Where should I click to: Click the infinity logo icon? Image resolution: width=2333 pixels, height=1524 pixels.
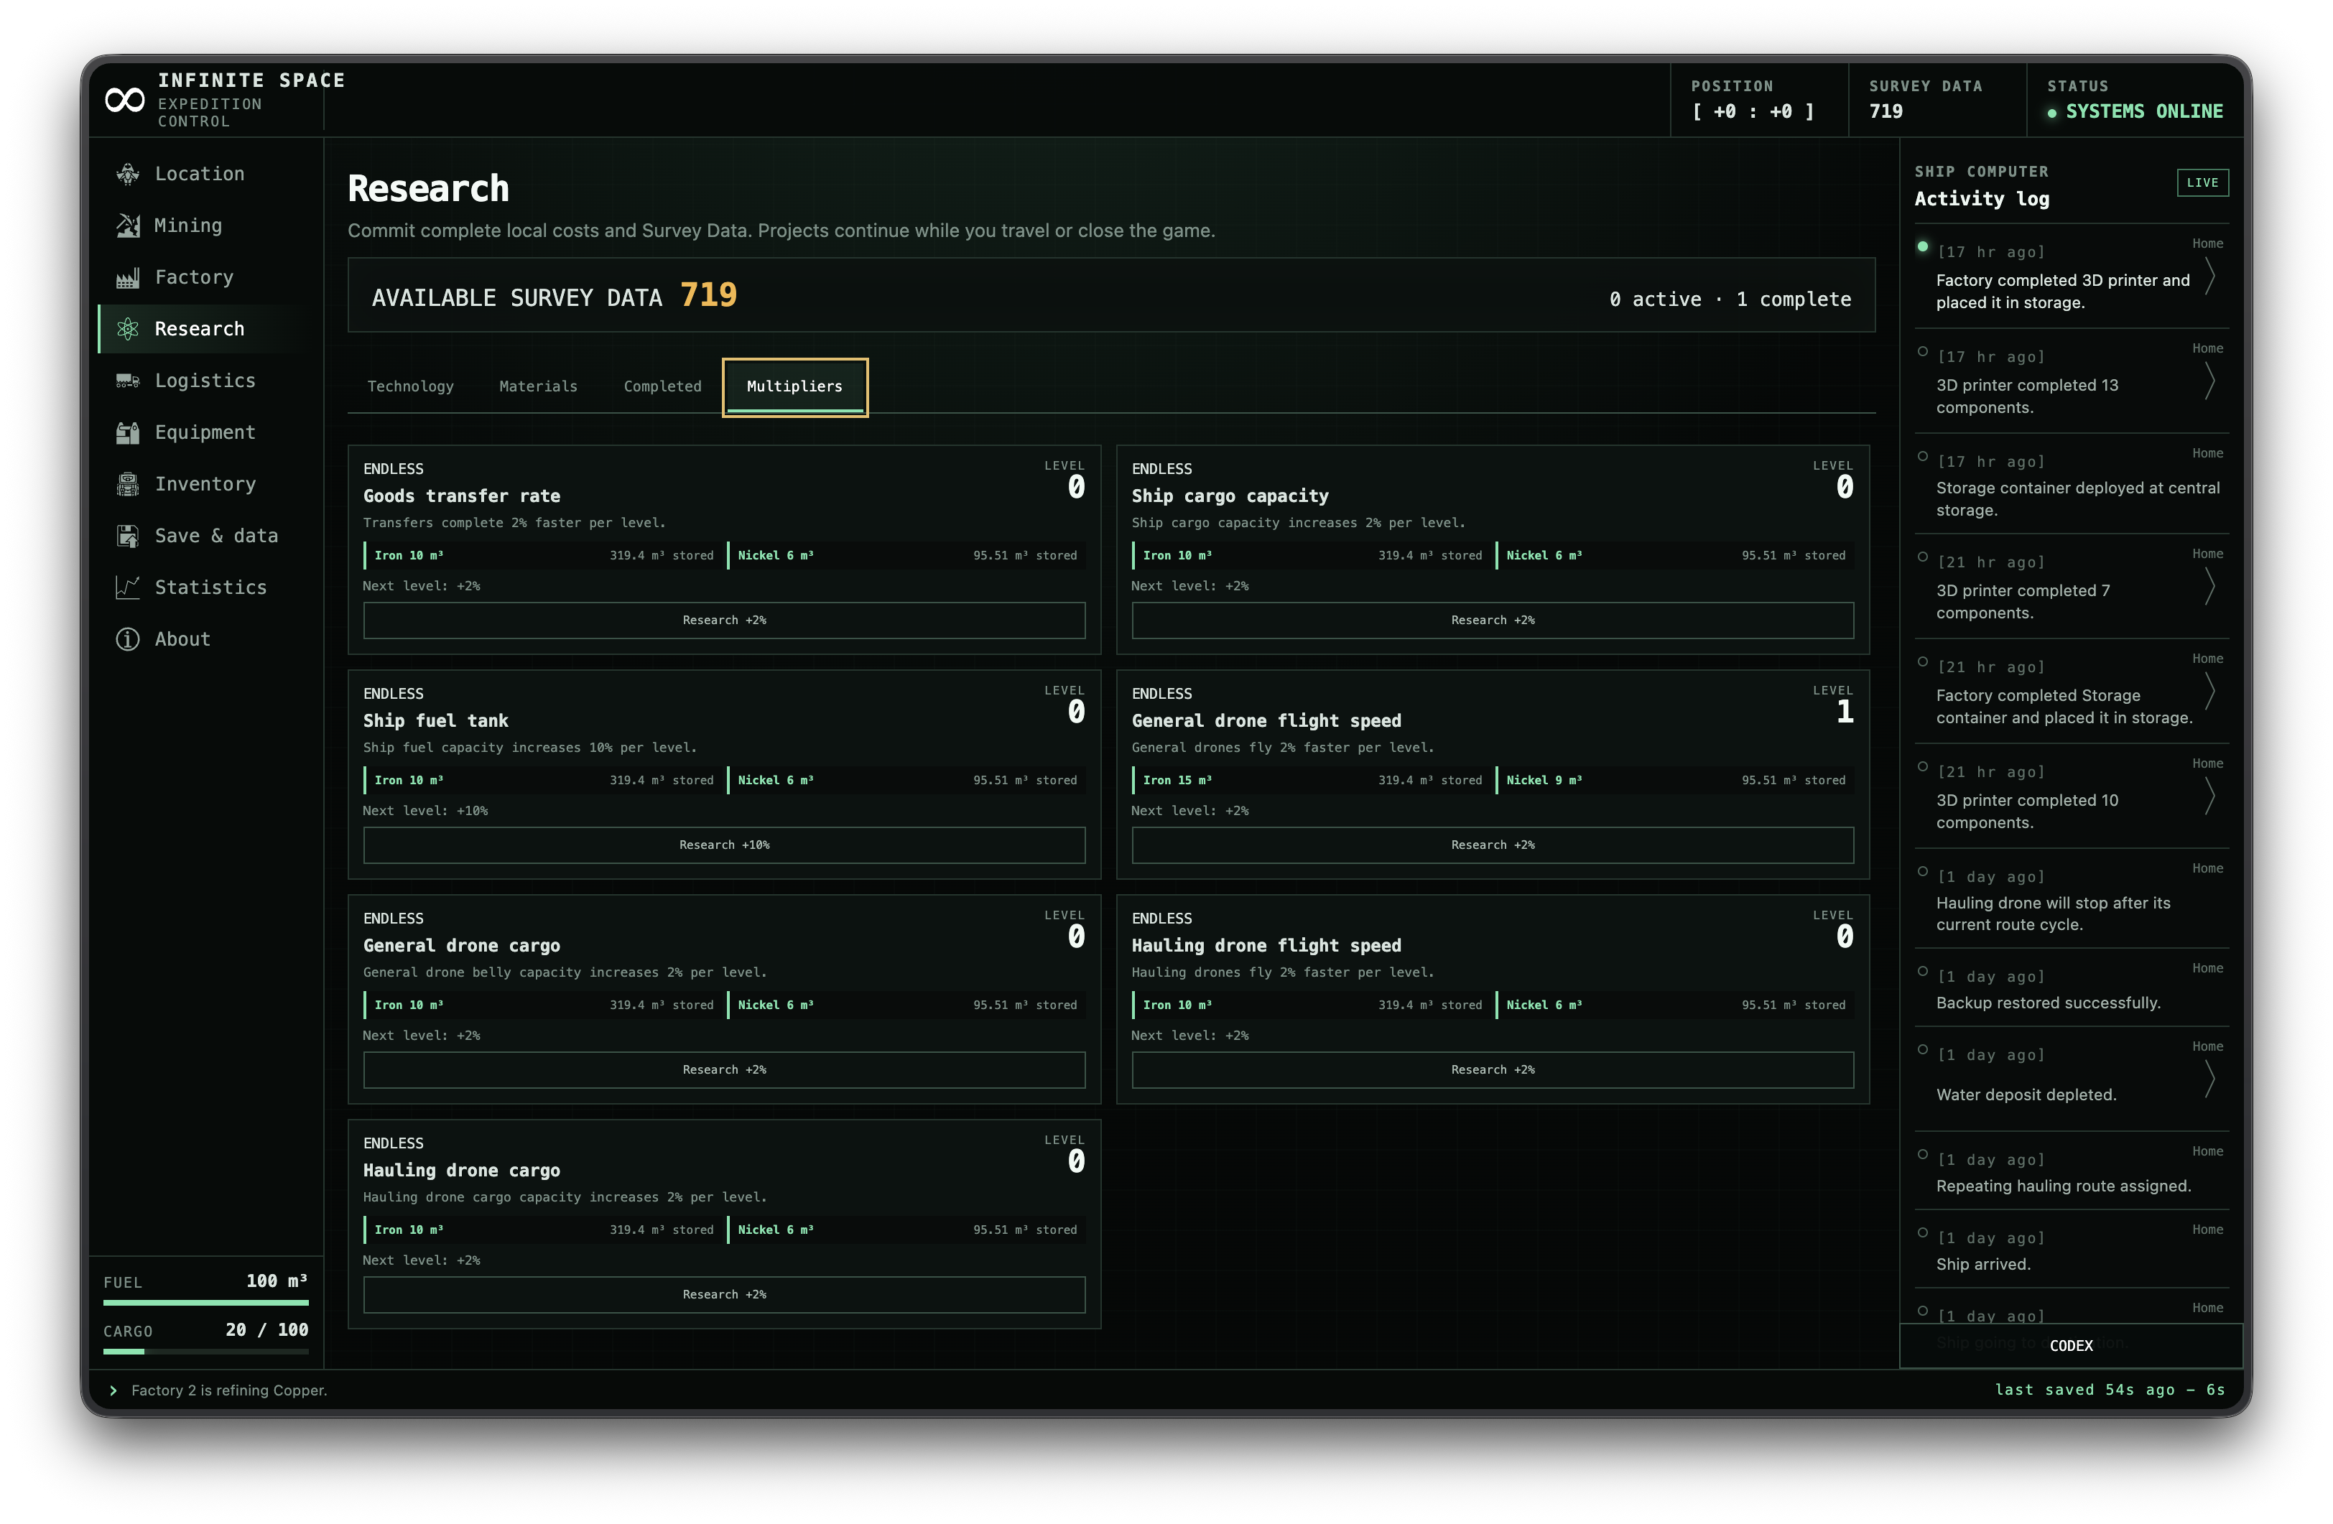[124, 100]
